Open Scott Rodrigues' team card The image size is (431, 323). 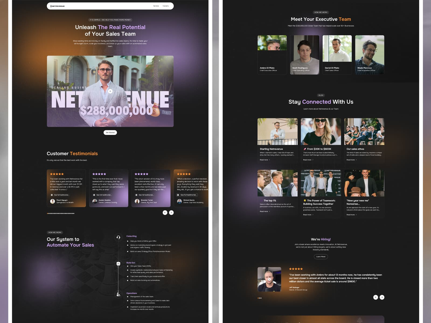tap(305, 55)
